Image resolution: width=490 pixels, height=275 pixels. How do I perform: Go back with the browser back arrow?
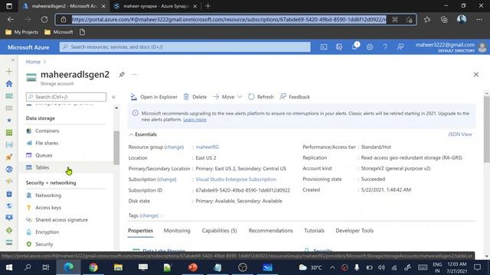(x=11, y=19)
